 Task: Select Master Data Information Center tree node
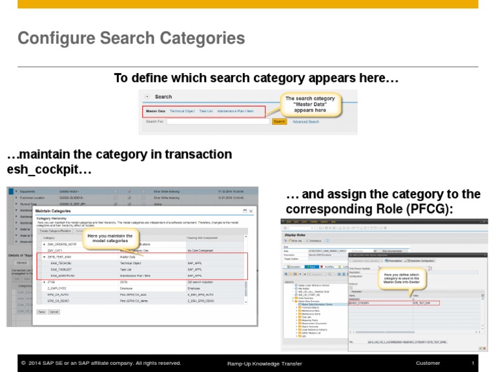317,305
